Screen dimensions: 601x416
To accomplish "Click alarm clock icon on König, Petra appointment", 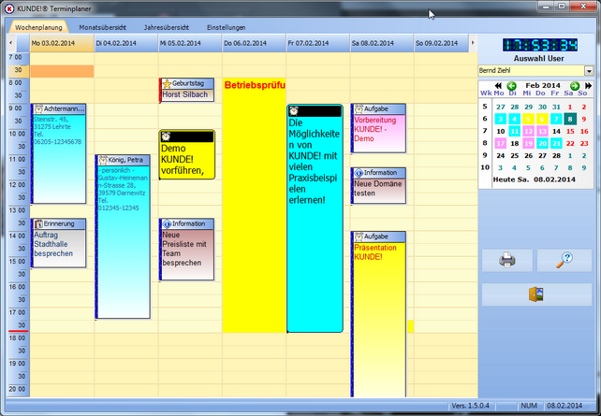I will pyautogui.click(x=103, y=160).
